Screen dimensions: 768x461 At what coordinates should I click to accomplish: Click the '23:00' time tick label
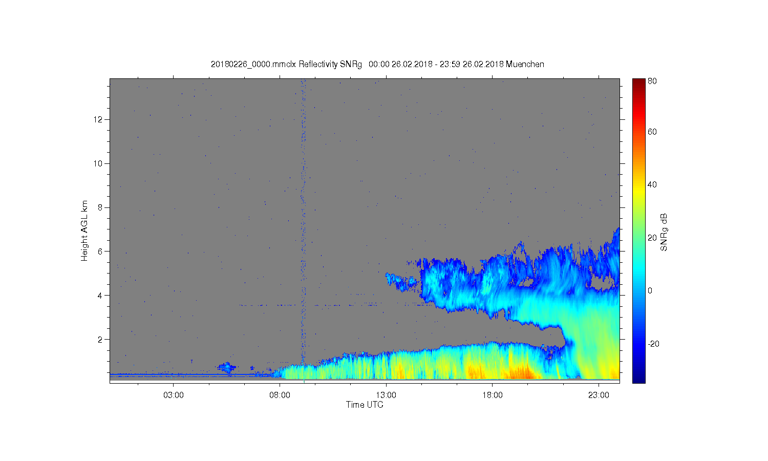pos(599,395)
